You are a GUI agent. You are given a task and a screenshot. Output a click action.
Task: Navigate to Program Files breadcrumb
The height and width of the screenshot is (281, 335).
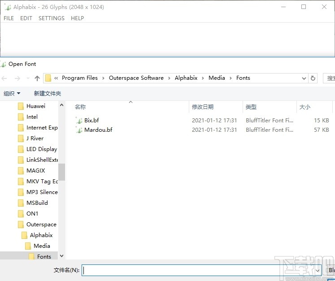pos(80,78)
